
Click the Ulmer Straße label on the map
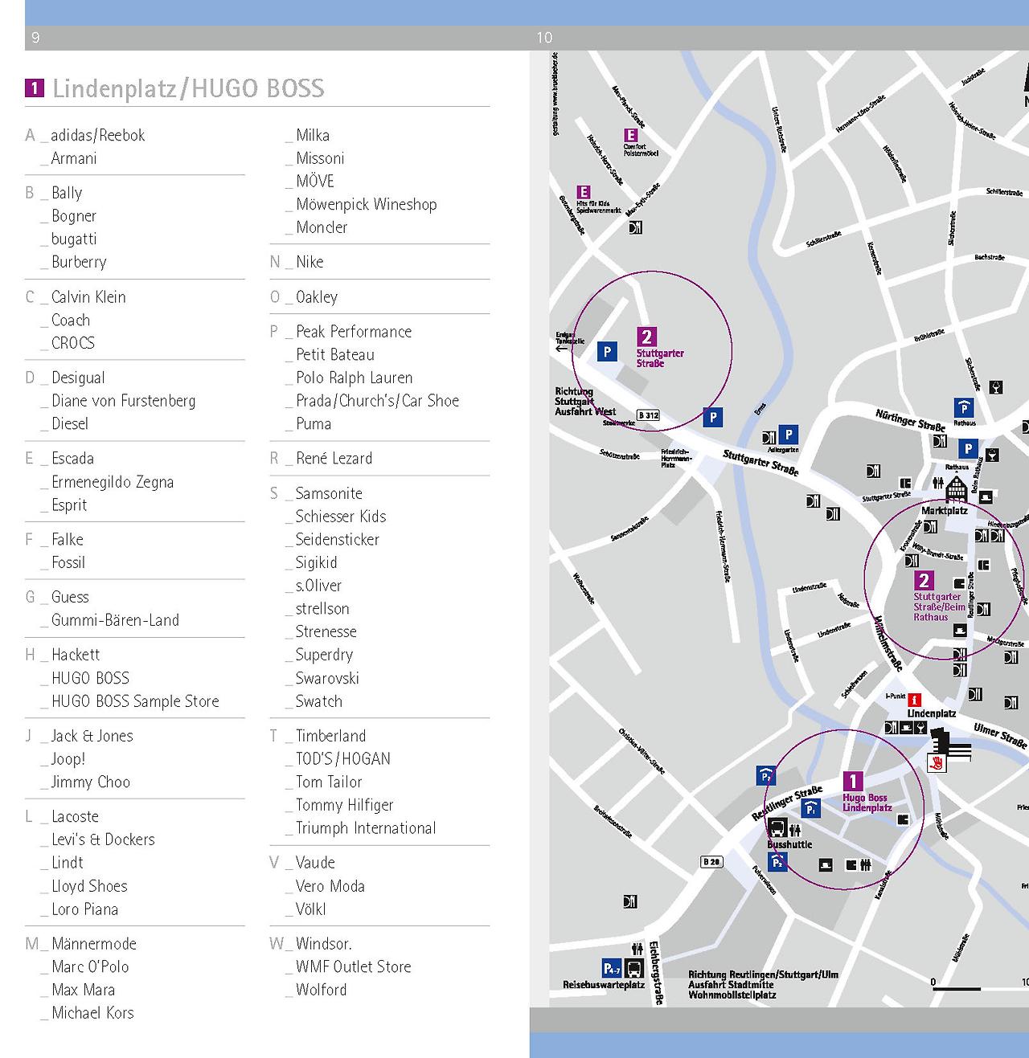point(1000,736)
